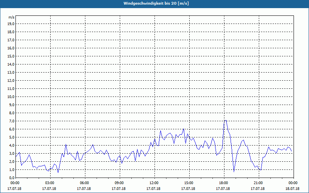Click the wind speed peak just after 18:00
Screen dimensions: 309x193
pos(226,120)
